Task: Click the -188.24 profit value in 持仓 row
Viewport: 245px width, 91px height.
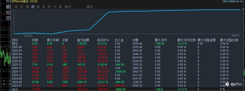Action: point(82,44)
